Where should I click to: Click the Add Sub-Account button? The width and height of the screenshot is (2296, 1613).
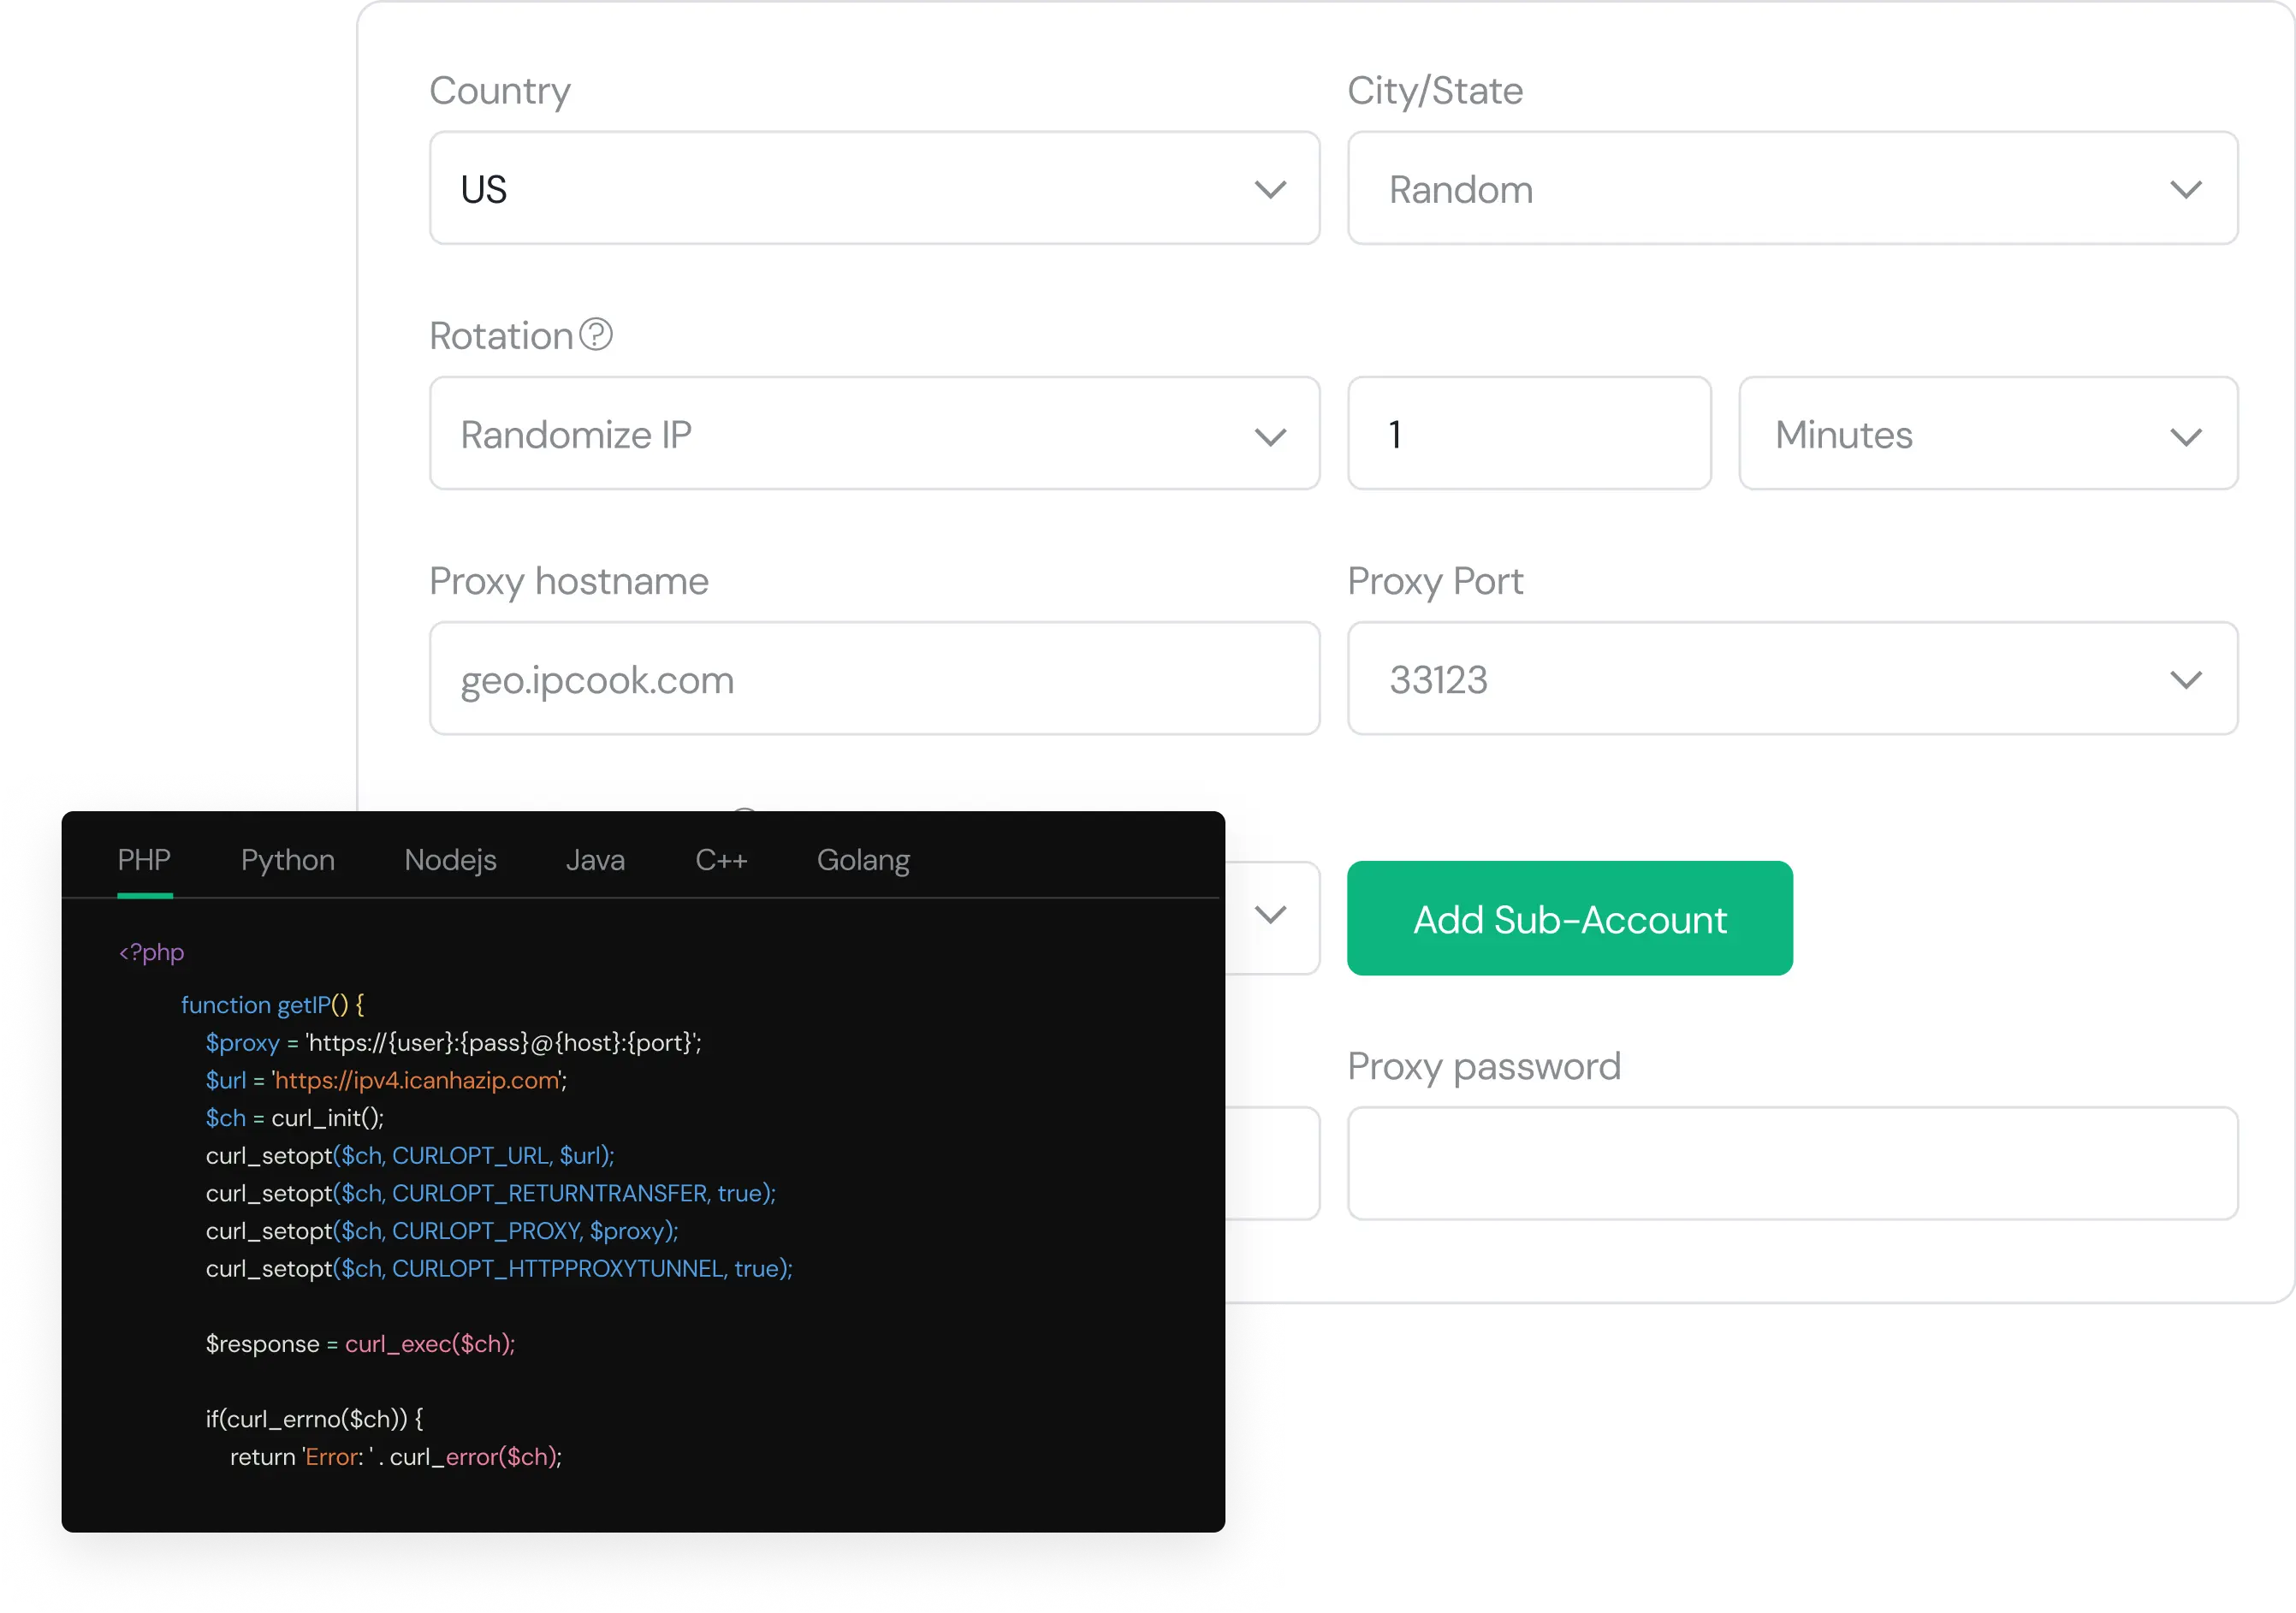click(x=1569, y=918)
